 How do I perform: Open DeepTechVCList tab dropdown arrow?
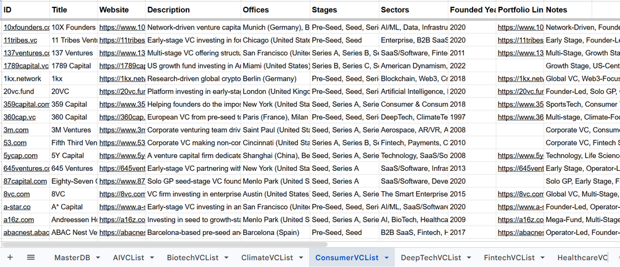coord(469,258)
